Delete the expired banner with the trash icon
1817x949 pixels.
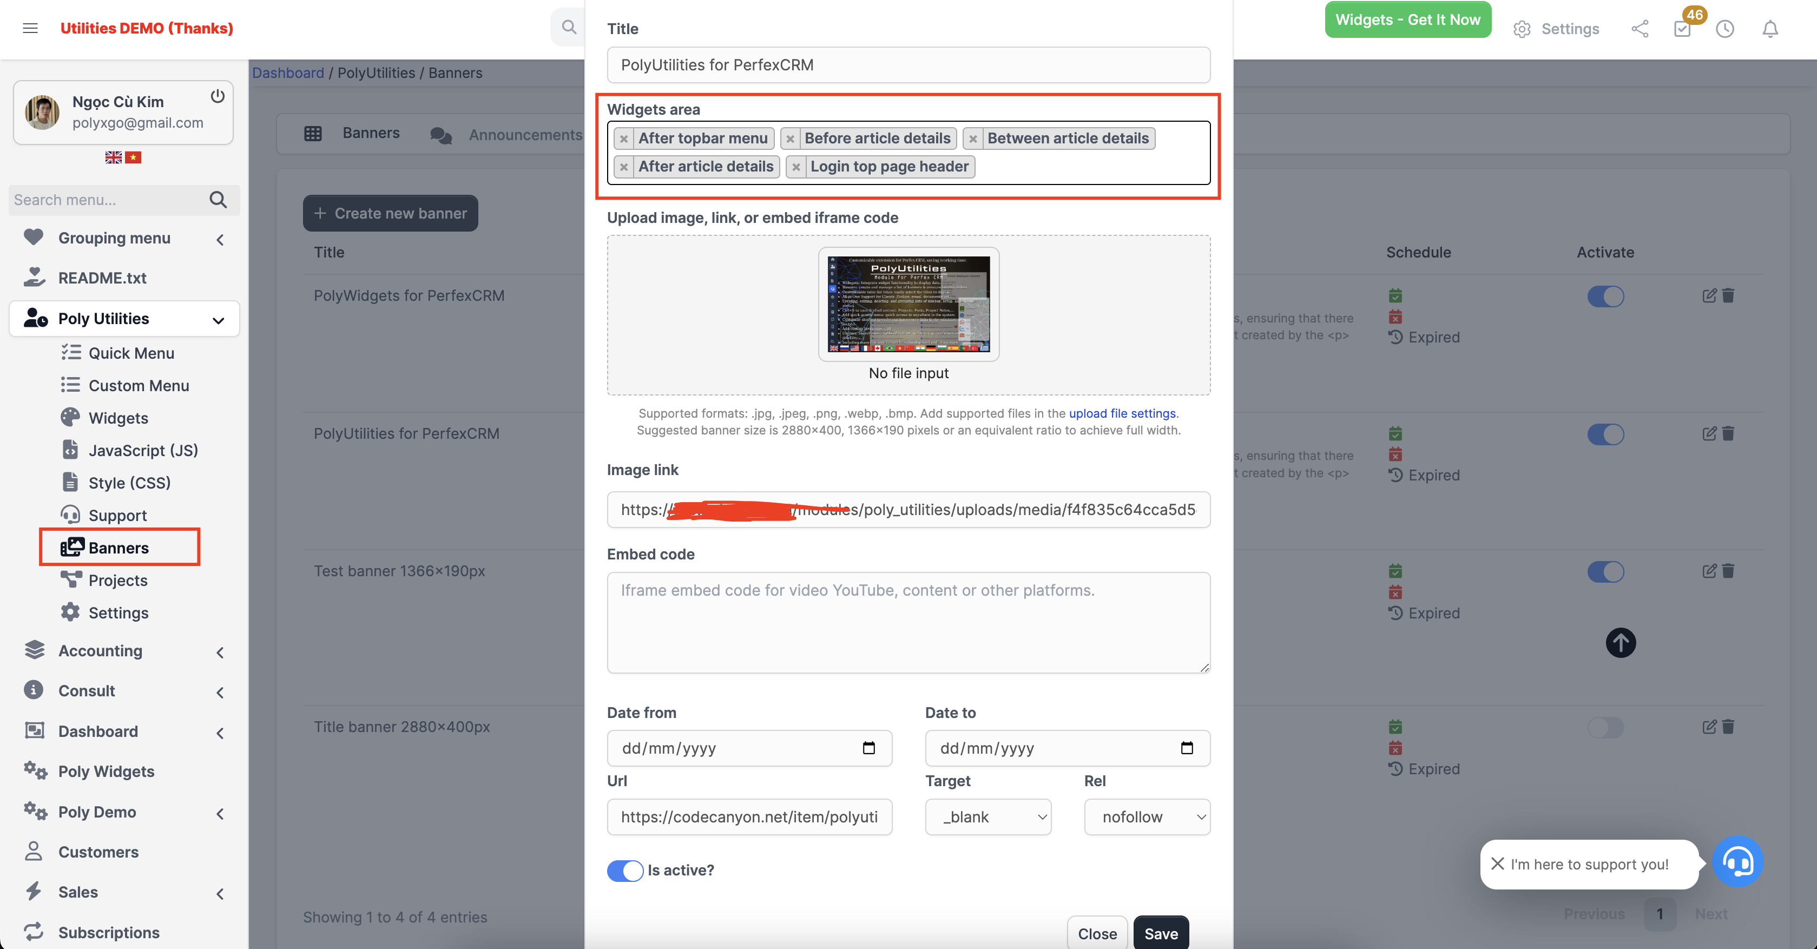point(1728,295)
